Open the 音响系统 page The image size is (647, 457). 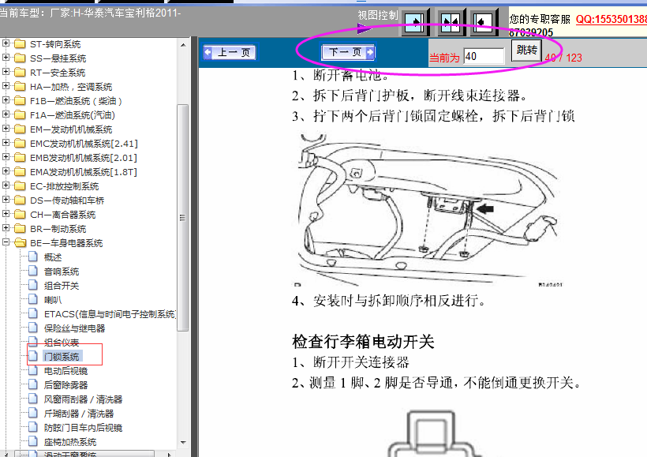click(62, 272)
